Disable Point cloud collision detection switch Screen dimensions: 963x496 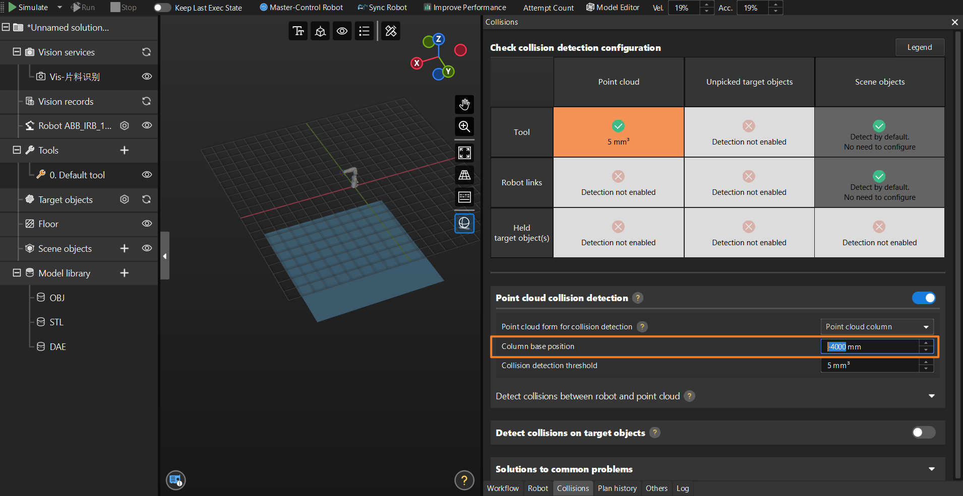924,298
